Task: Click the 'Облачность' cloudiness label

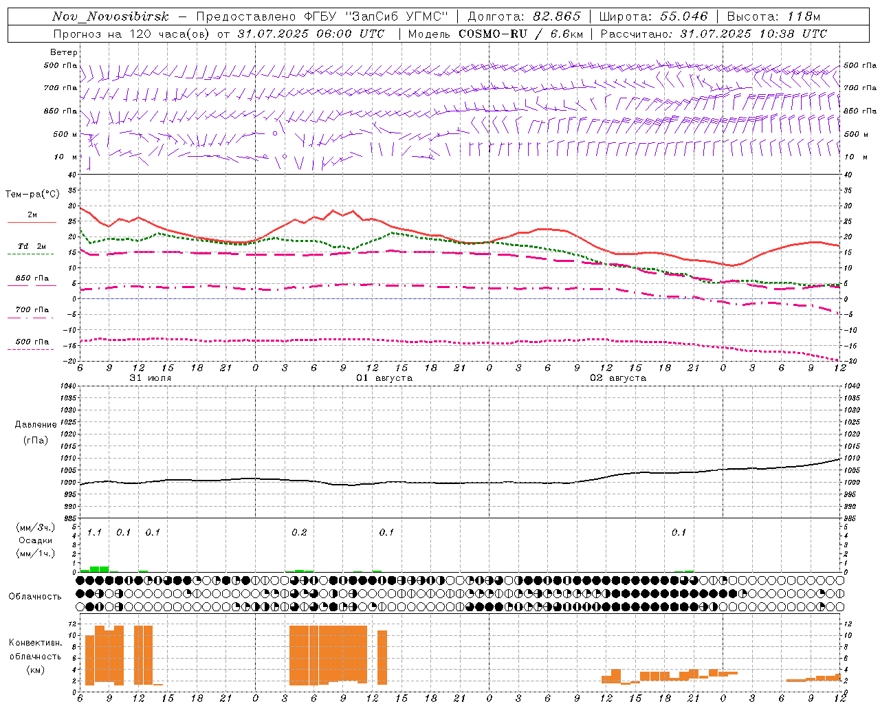Action: [x=35, y=596]
